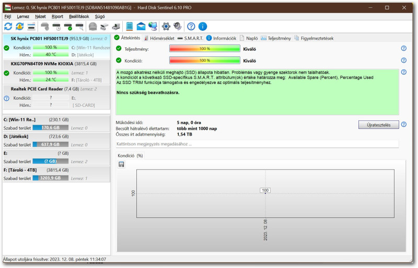Viewport: 418px width, 268px height.
Task: Switch to the Napló tab
Action: coord(249,39)
